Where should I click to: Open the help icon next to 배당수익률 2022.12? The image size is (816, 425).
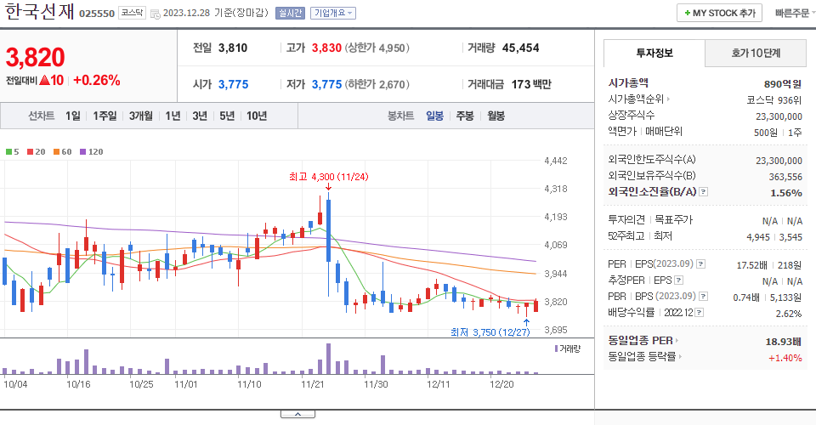click(x=699, y=313)
